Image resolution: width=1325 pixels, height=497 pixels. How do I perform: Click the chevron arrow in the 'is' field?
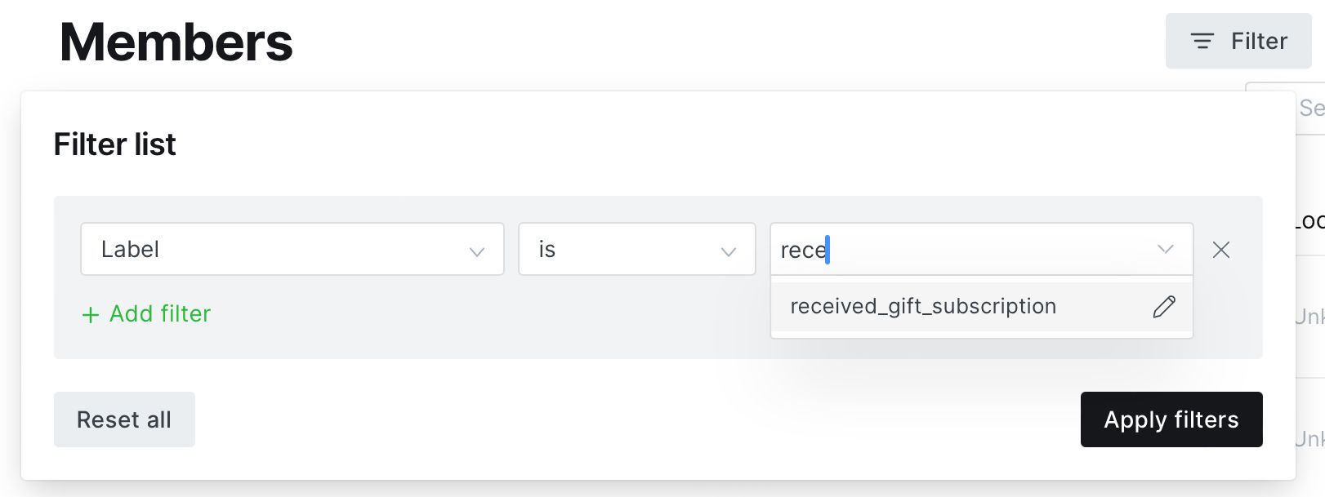point(729,251)
